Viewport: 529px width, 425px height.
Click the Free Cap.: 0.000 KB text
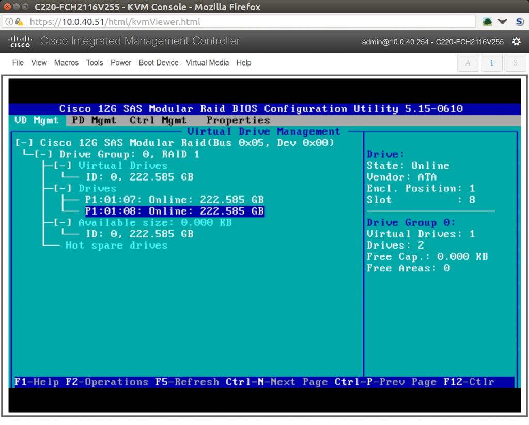[427, 257]
